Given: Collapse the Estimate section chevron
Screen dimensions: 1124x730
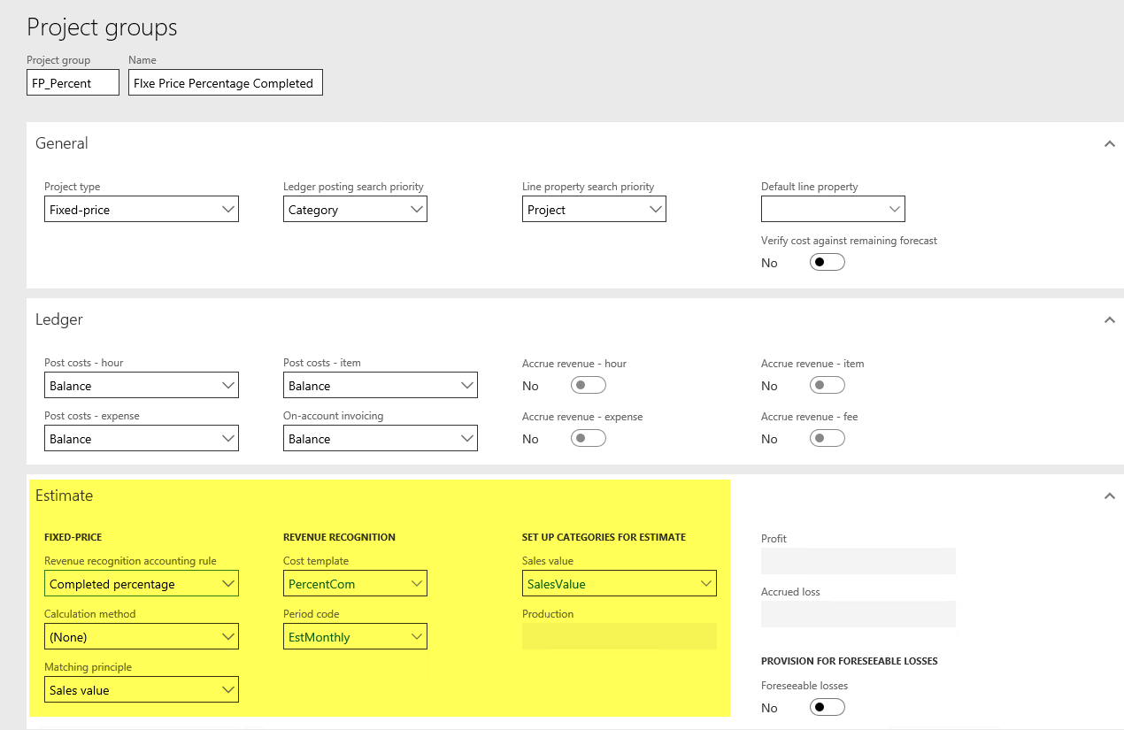Looking at the screenshot, I should [1109, 496].
